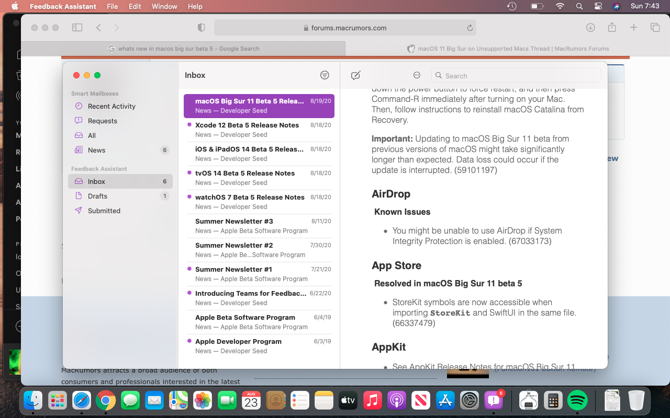Open Spotify from the Dock
The width and height of the screenshot is (670, 418).
577,401
